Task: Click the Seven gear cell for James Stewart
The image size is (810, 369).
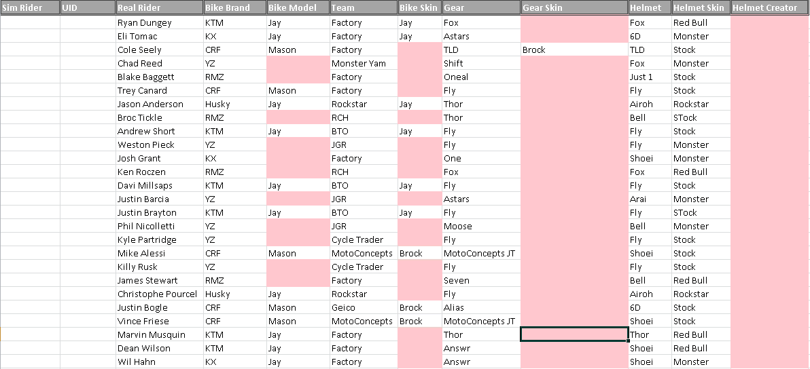Action: click(x=482, y=280)
